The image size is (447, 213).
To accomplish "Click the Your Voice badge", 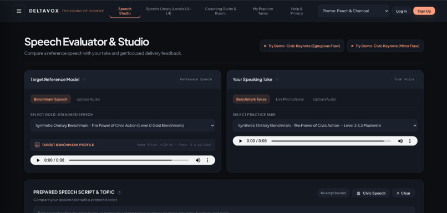I will pos(404,79).
